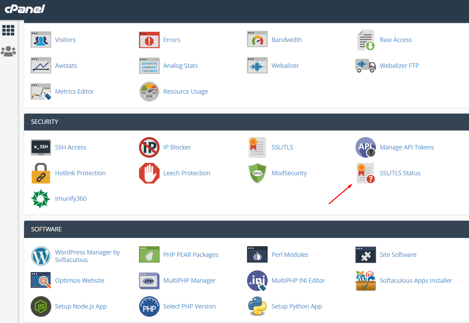This screenshot has width=469, height=323.
Task: Click the MultiPHP INI Editor link
Action: (298, 281)
